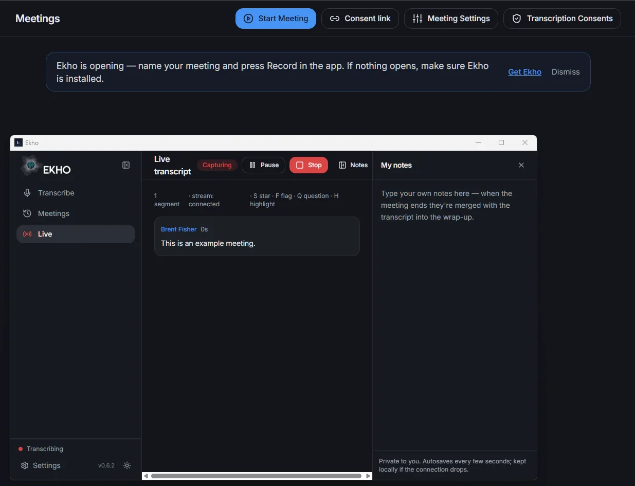The height and width of the screenshot is (486, 635).
Task: Open the Consent link button
Action: click(x=360, y=19)
